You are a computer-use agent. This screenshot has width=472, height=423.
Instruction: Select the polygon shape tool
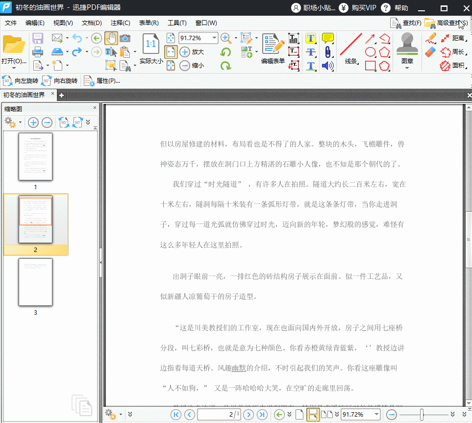(x=384, y=52)
